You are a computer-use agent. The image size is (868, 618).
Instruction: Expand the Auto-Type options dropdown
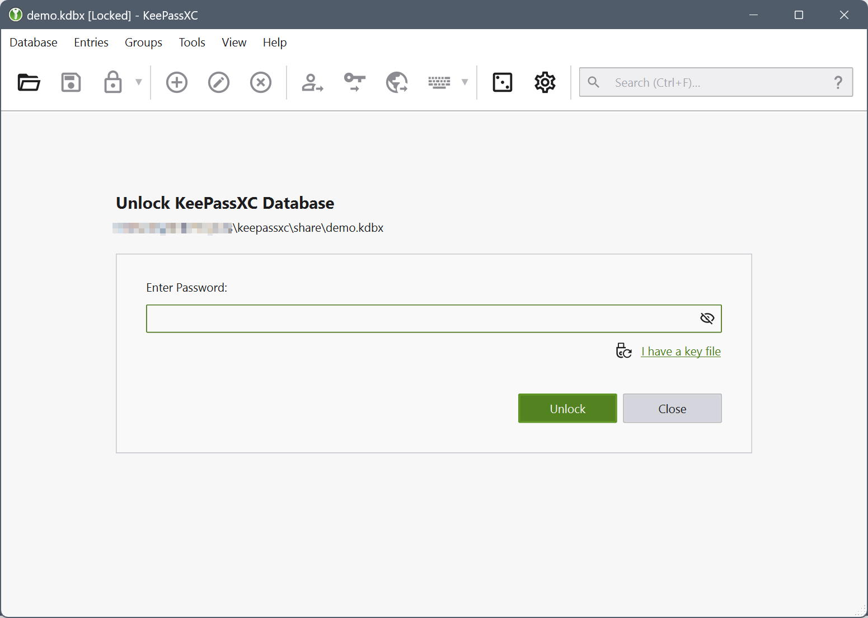pyautogui.click(x=465, y=82)
